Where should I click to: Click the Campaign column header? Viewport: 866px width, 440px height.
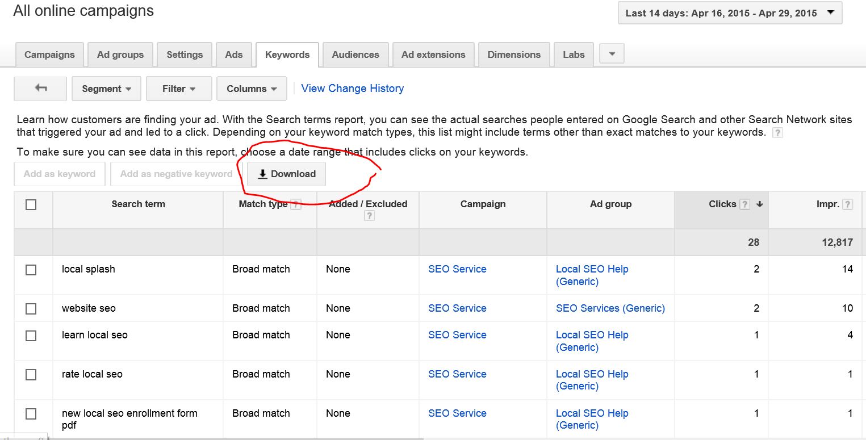tap(483, 204)
